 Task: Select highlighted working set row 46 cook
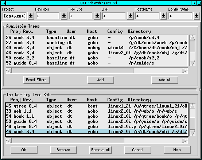point(97,132)
